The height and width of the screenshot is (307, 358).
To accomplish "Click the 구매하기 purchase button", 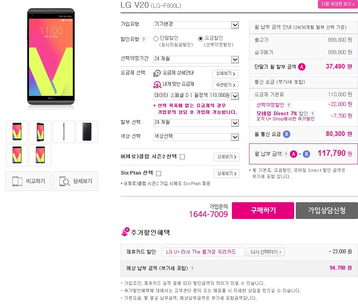I will (263, 210).
